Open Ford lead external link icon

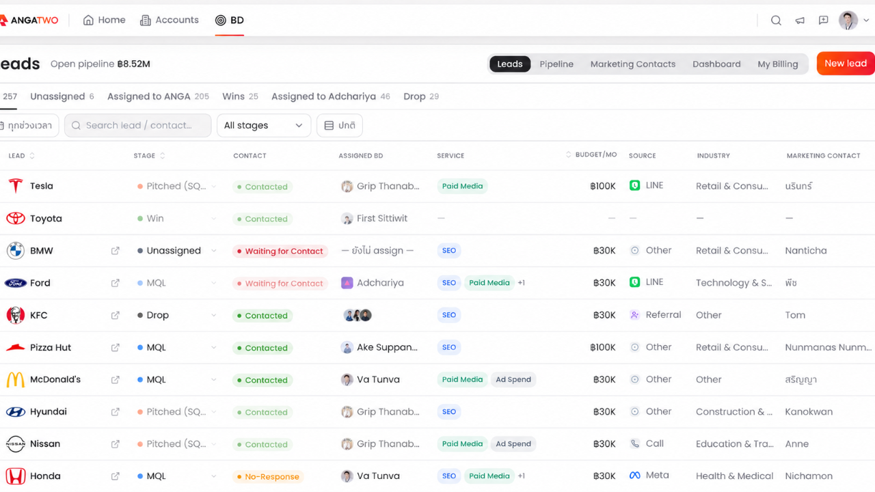pos(116,283)
